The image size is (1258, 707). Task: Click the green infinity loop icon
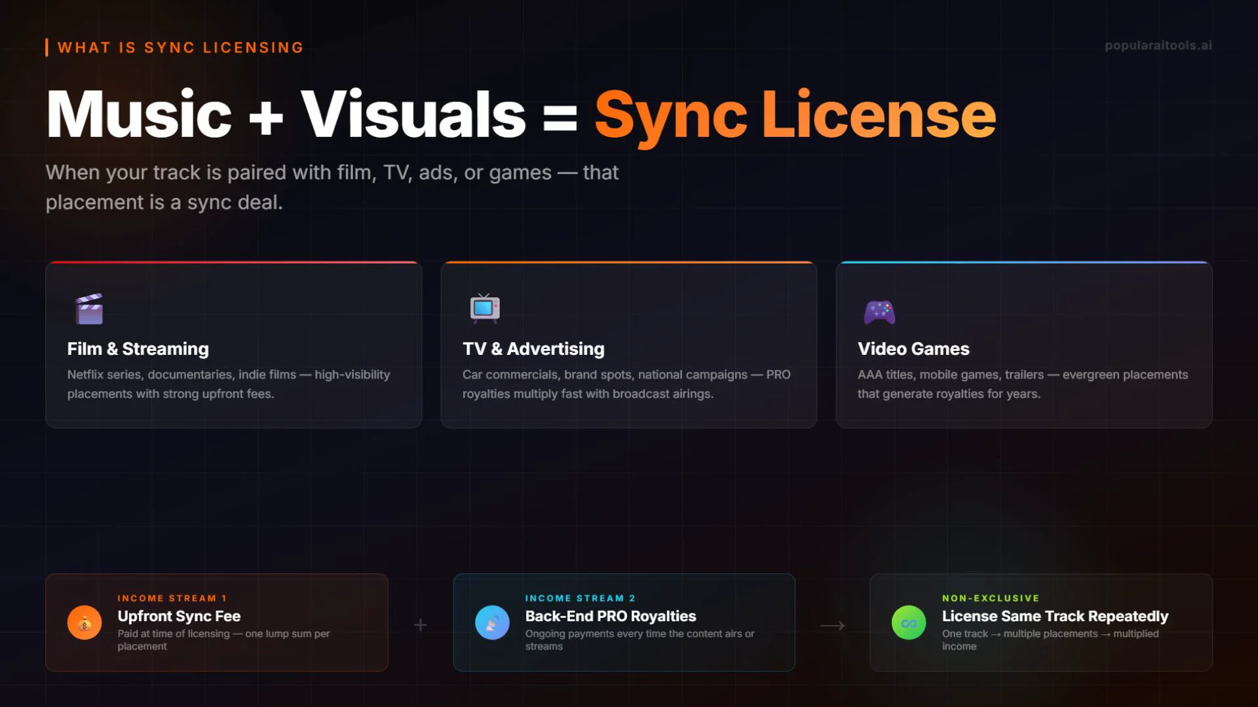point(909,623)
